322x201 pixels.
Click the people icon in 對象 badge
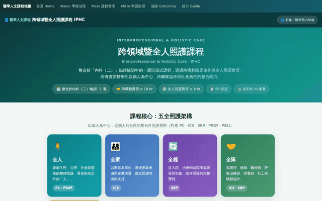point(282,20)
